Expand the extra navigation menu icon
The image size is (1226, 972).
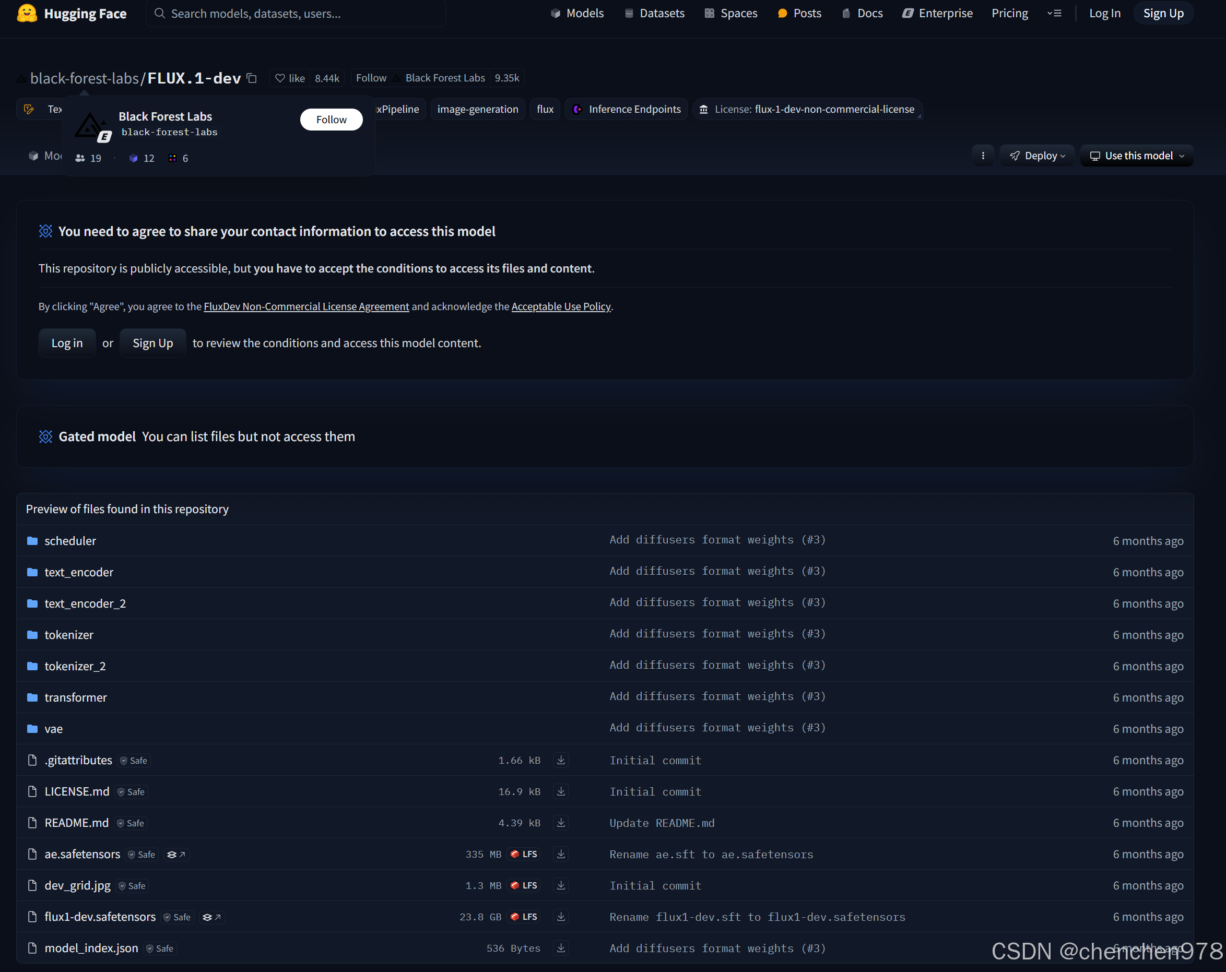coord(1054,13)
